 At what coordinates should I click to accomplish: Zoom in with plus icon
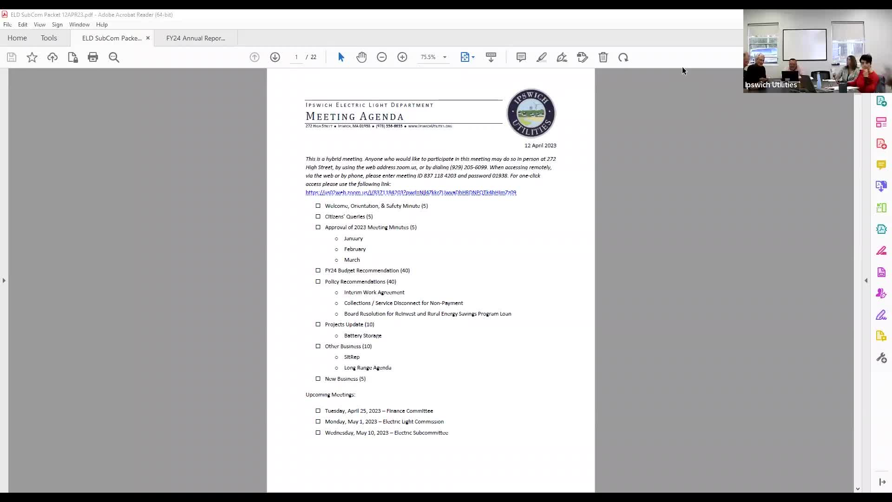coord(402,57)
